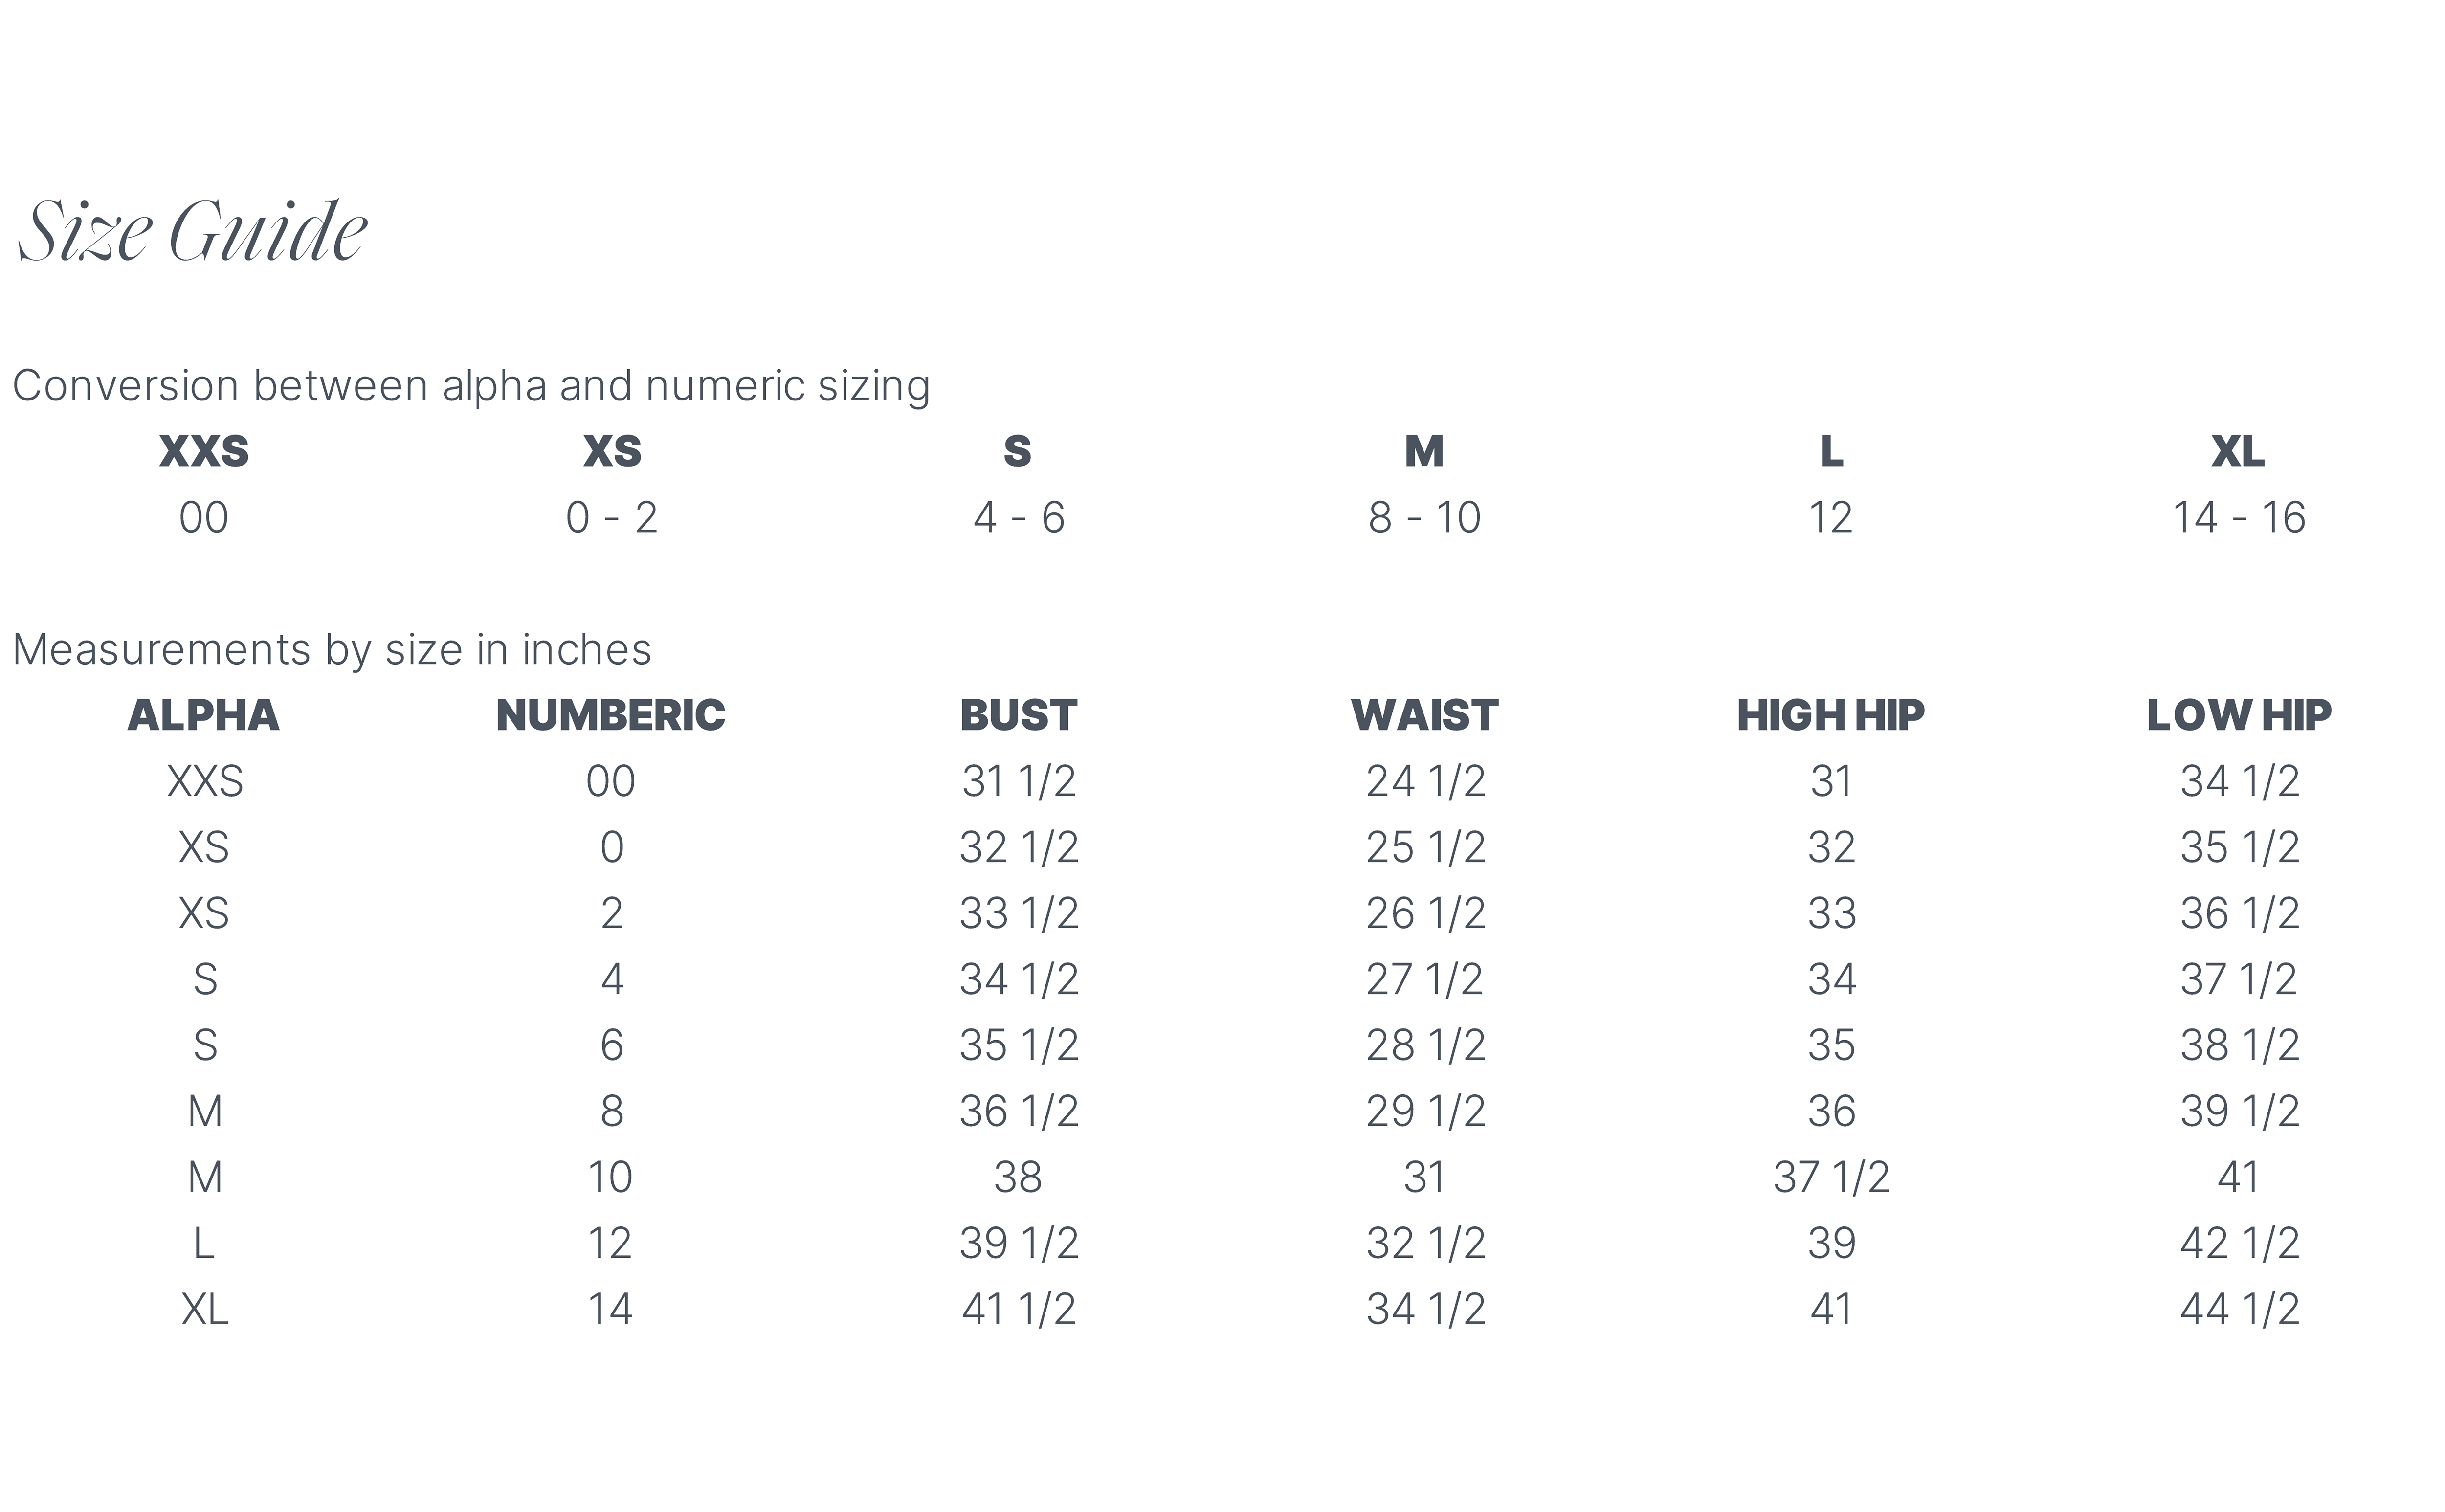Click the ALPHA column header
Image resolution: width=2445 pixels, height=1512 pixels.
(x=204, y=715)
